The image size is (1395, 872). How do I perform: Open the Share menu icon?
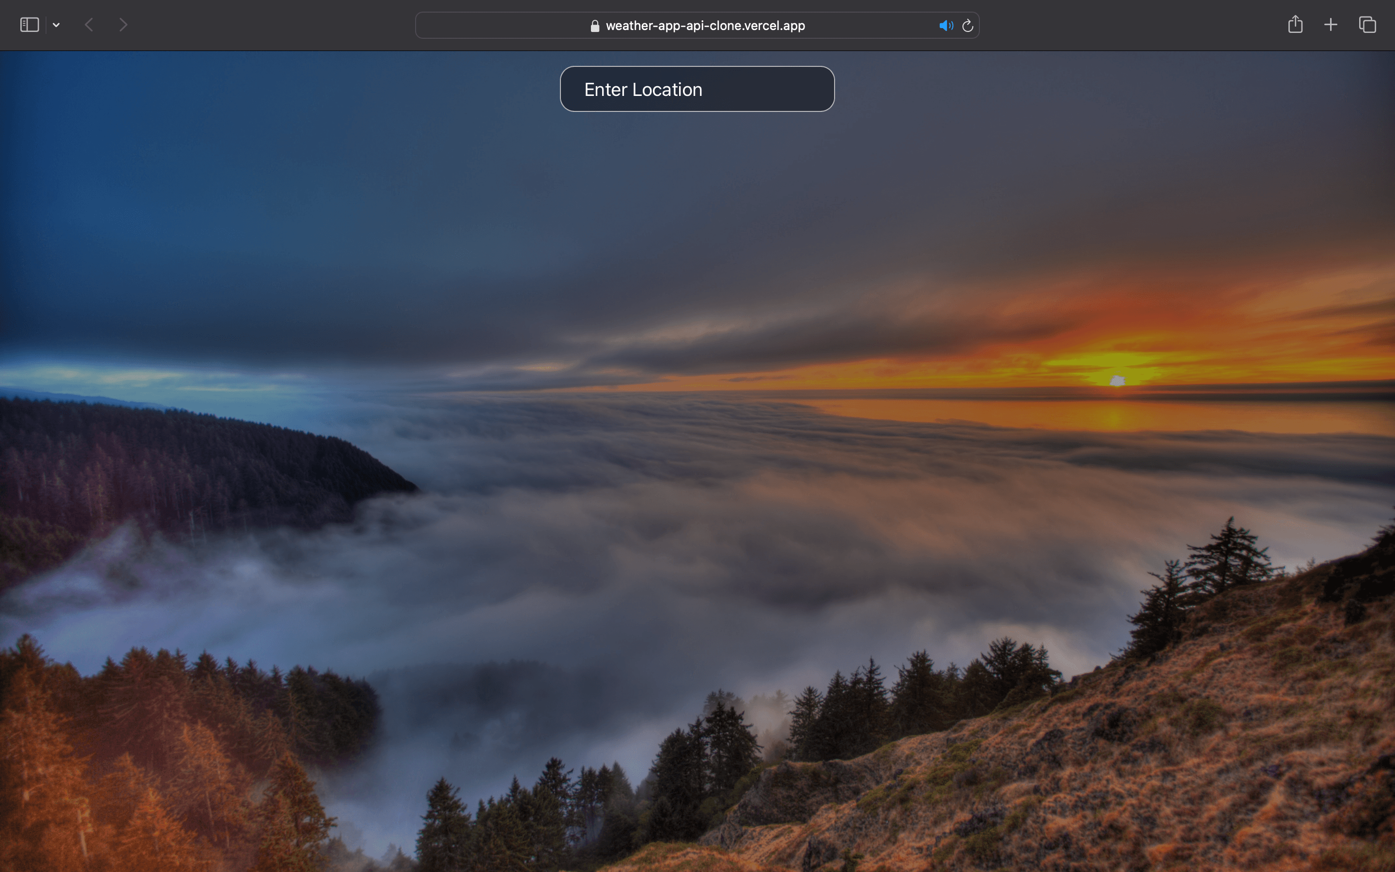click(1295, 24)
